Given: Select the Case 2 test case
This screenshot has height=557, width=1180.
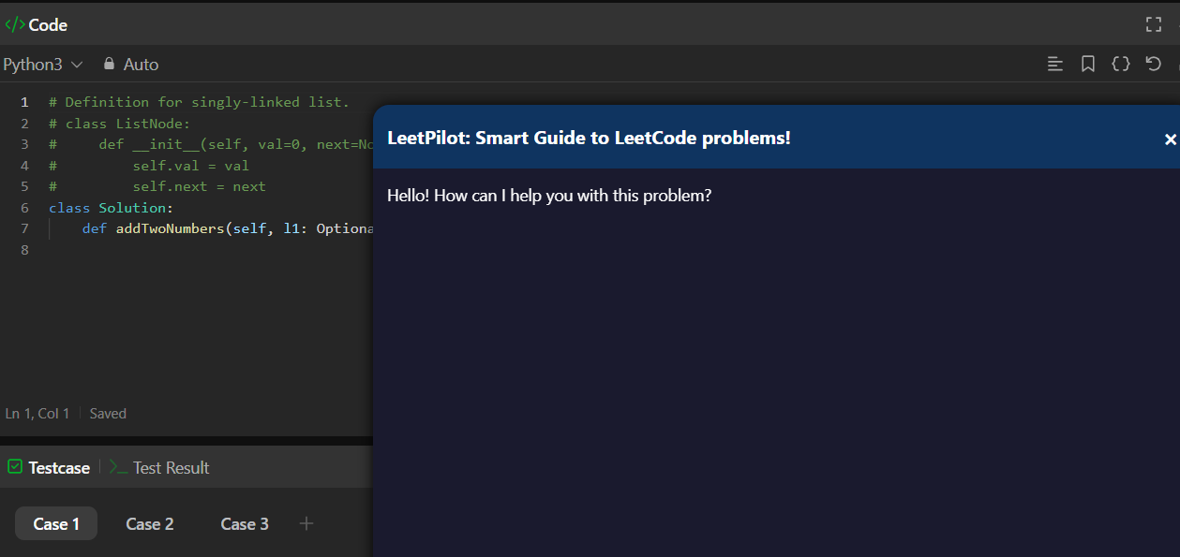Looking at the screenshot, I should (x=150, y=523).
